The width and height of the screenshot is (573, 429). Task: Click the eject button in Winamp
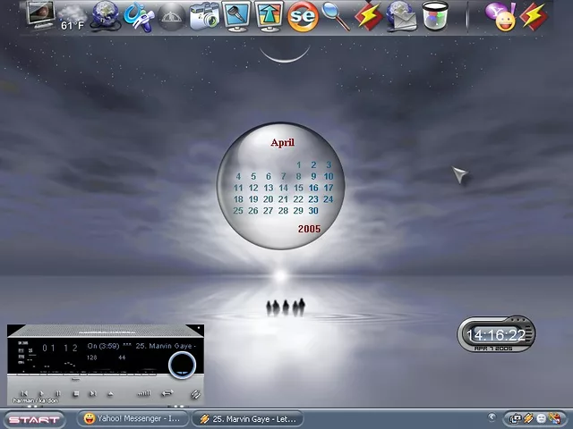[110, 393]
